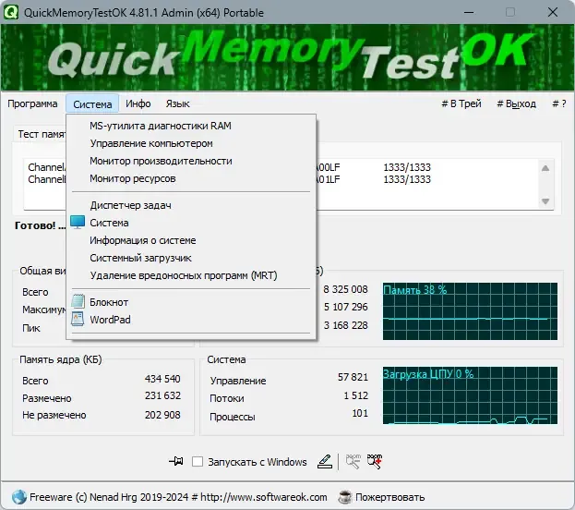
Task: Click the value 5 107 296
Action: (345, 307)
